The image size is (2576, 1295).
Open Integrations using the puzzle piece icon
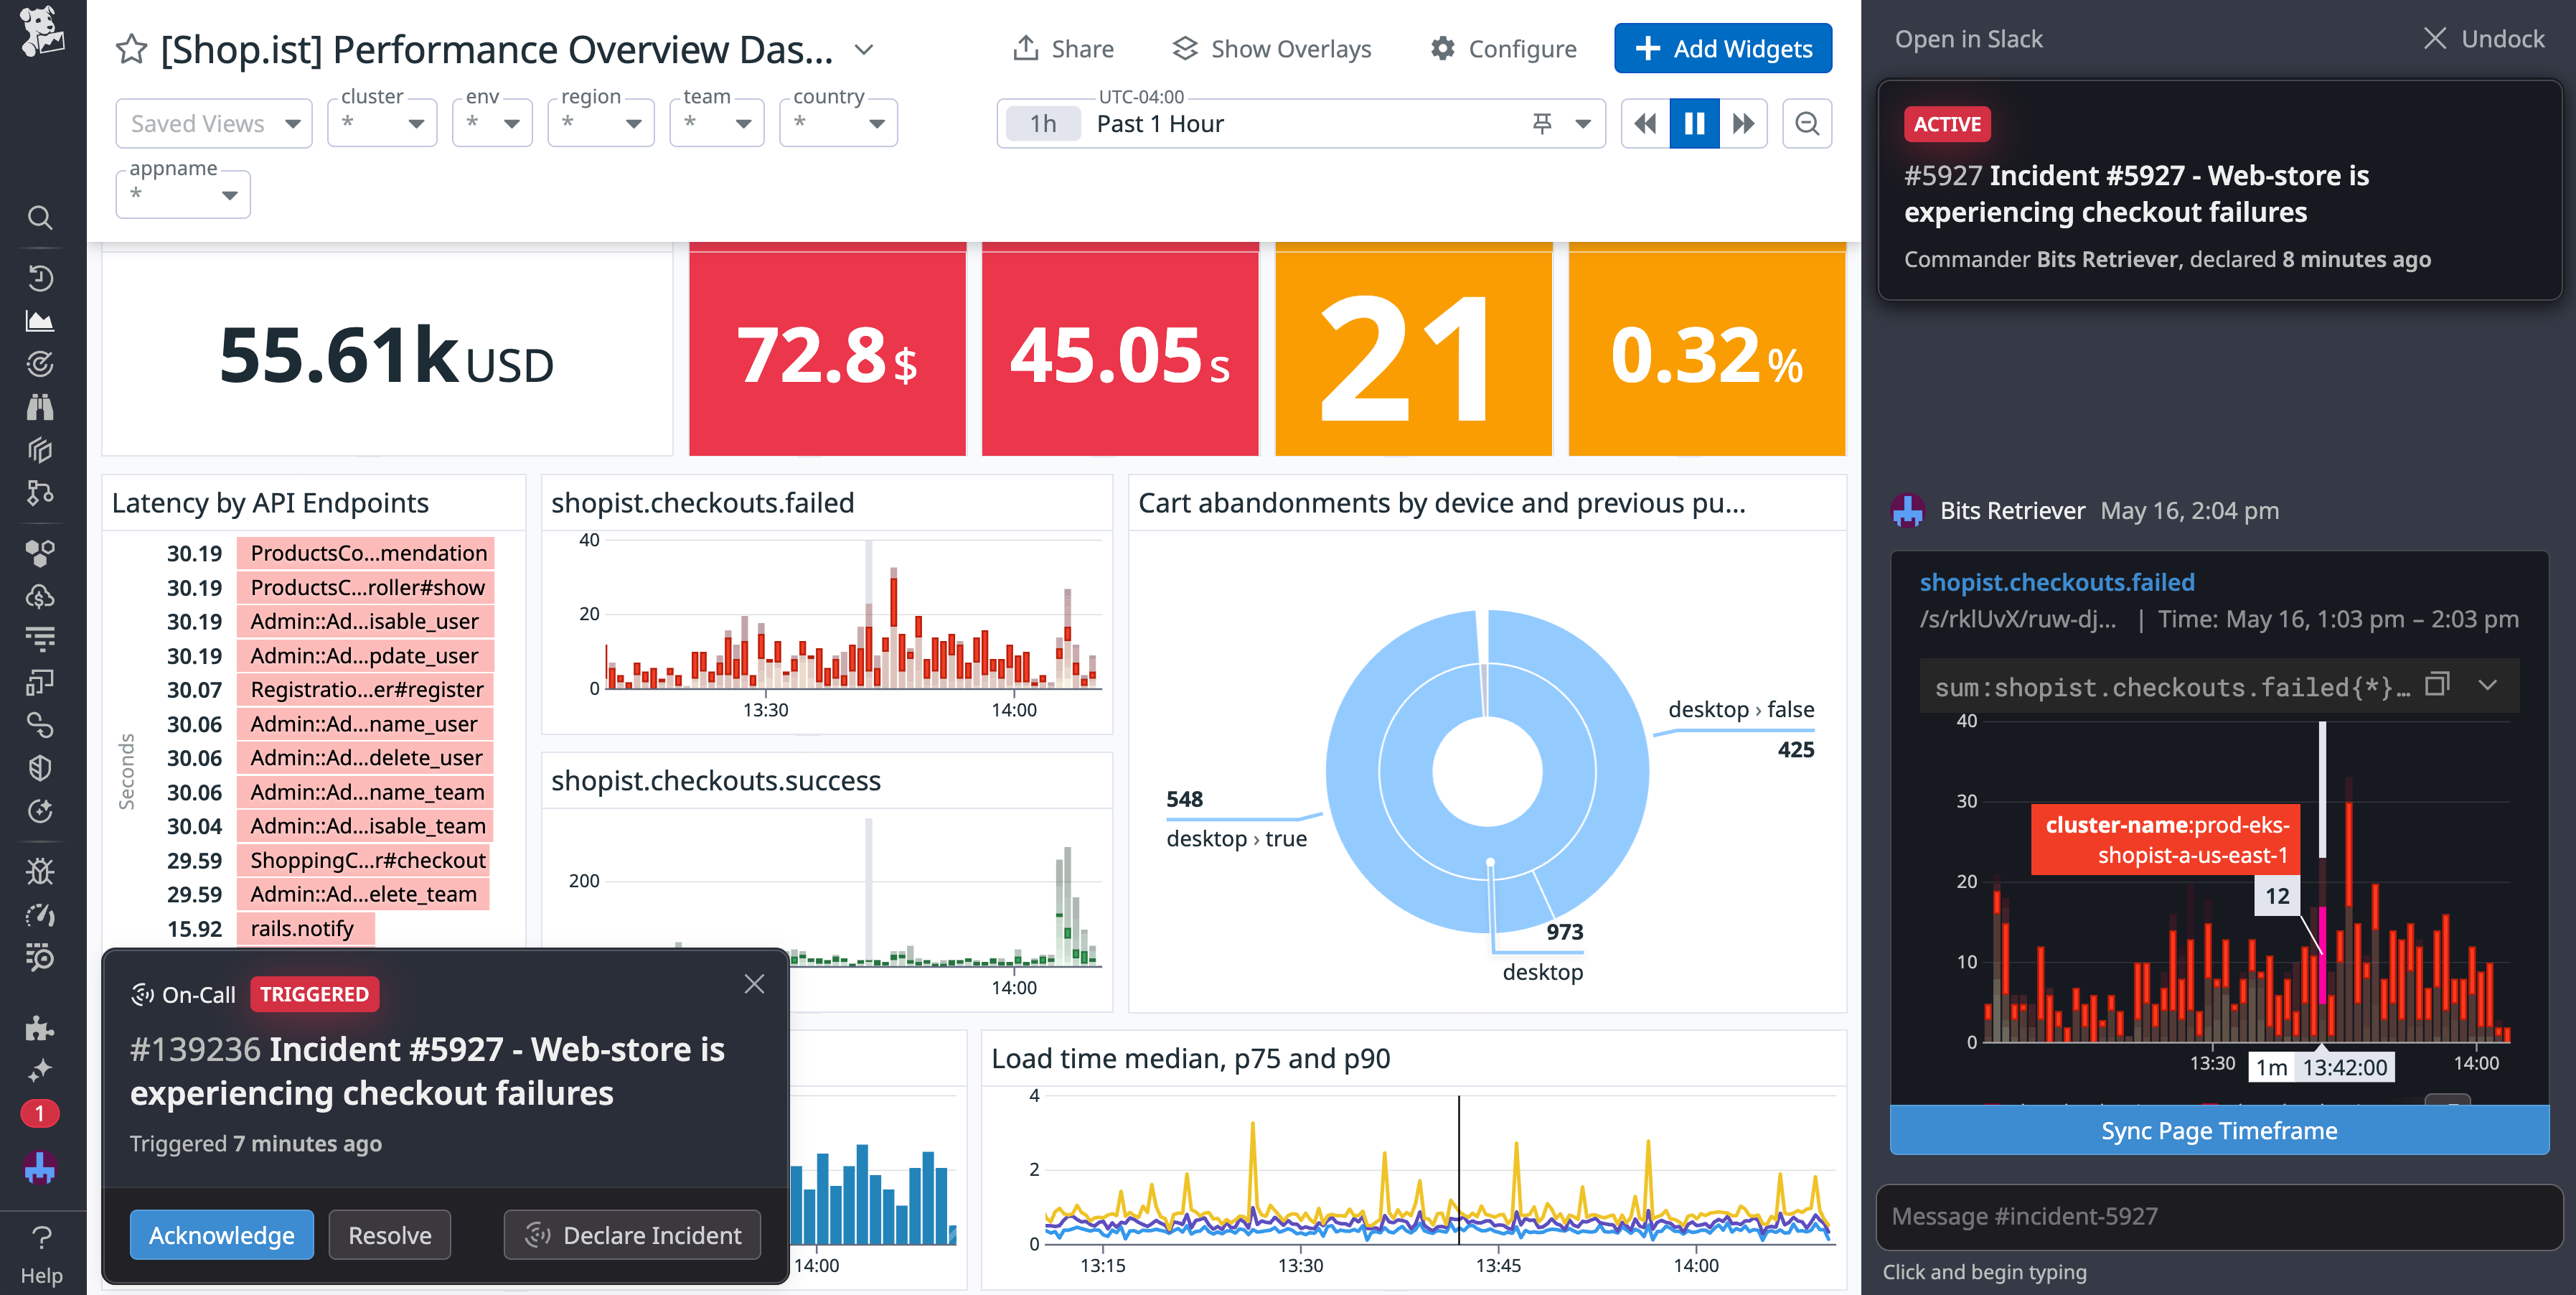40,1027
